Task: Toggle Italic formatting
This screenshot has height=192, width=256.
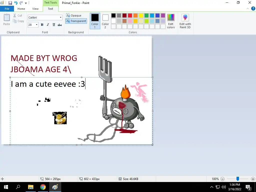Action: pyautogui.click(x=48, y=25)
